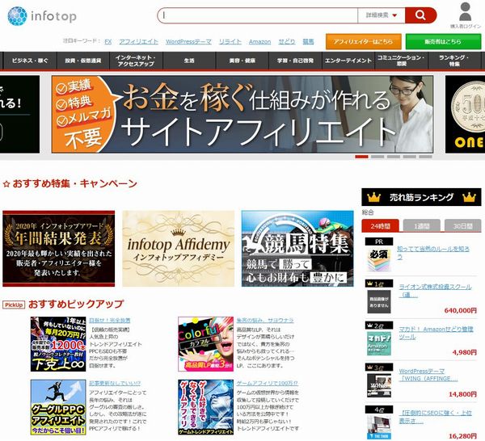Screen dimensions: 485x441
Task: Click the ゲームアフィリ product image
Action: (x=205, y=407)
